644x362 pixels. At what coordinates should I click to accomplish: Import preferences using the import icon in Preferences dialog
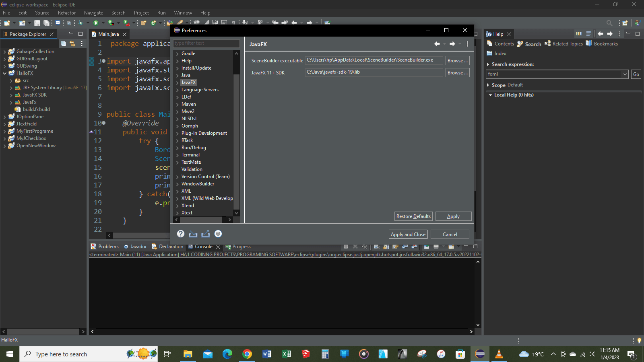[x=193, y=234]
